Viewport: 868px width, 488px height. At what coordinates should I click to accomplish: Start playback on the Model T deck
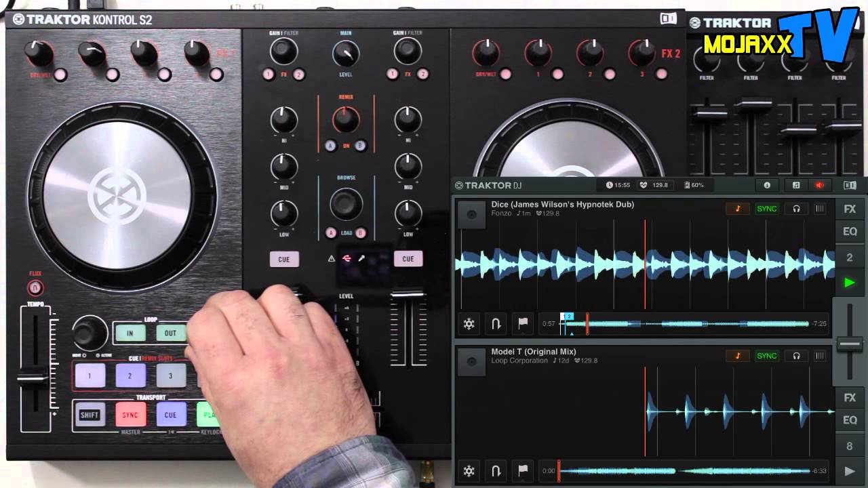850,471
